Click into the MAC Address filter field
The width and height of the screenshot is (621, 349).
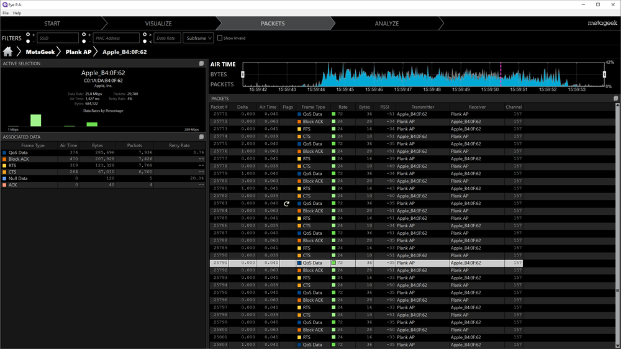[x=116, y=38]
